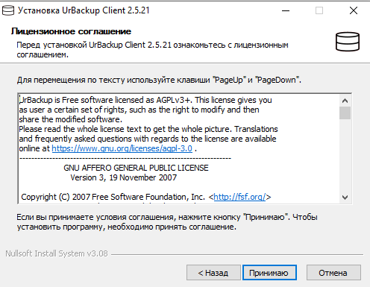Cancel installation with "Отмена" button
Screen dimensions: 370x287
333,273
